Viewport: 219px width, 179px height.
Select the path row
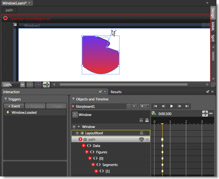(111, 139)
